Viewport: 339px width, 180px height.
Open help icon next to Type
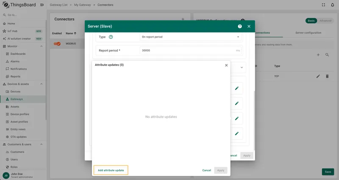[111, 37]
